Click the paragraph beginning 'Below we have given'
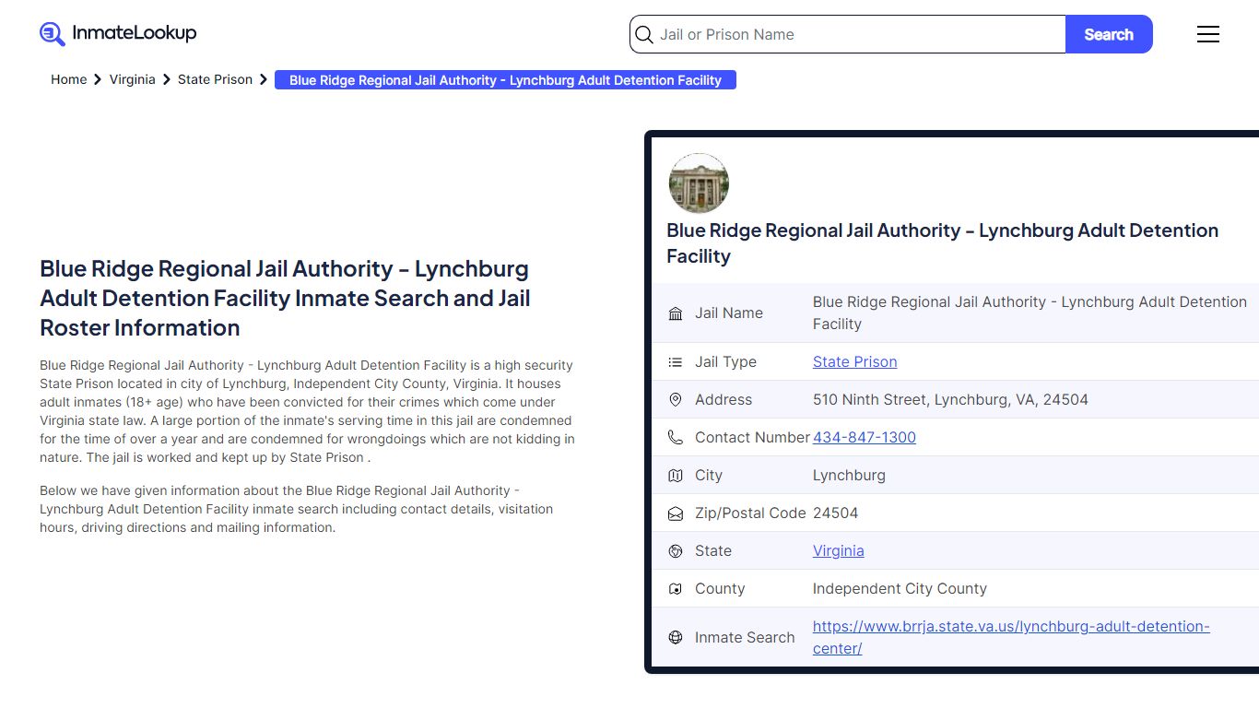Image resolution: width=1259 pixels, height=708 pixels. 296,509
